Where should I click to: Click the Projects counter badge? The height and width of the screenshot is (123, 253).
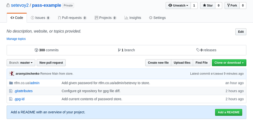pyautogui.click(x=114, y=18)
